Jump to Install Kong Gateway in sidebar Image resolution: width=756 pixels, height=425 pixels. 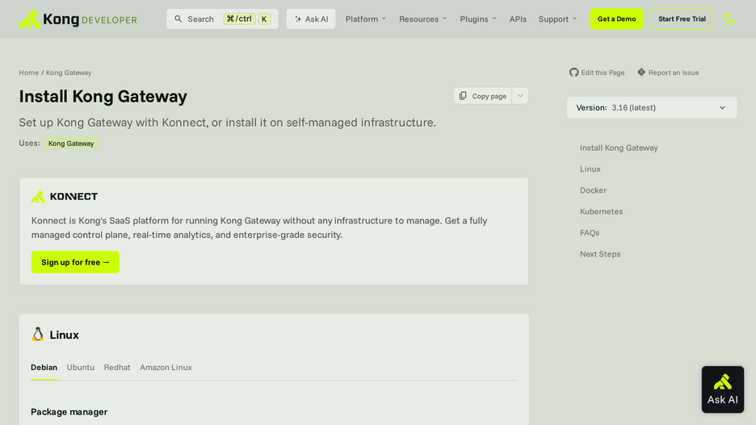point(619,148)
